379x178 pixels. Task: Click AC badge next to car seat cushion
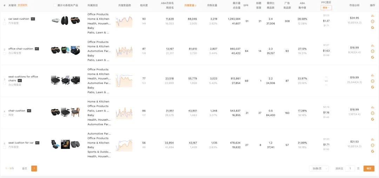click(x=33, y=19)
